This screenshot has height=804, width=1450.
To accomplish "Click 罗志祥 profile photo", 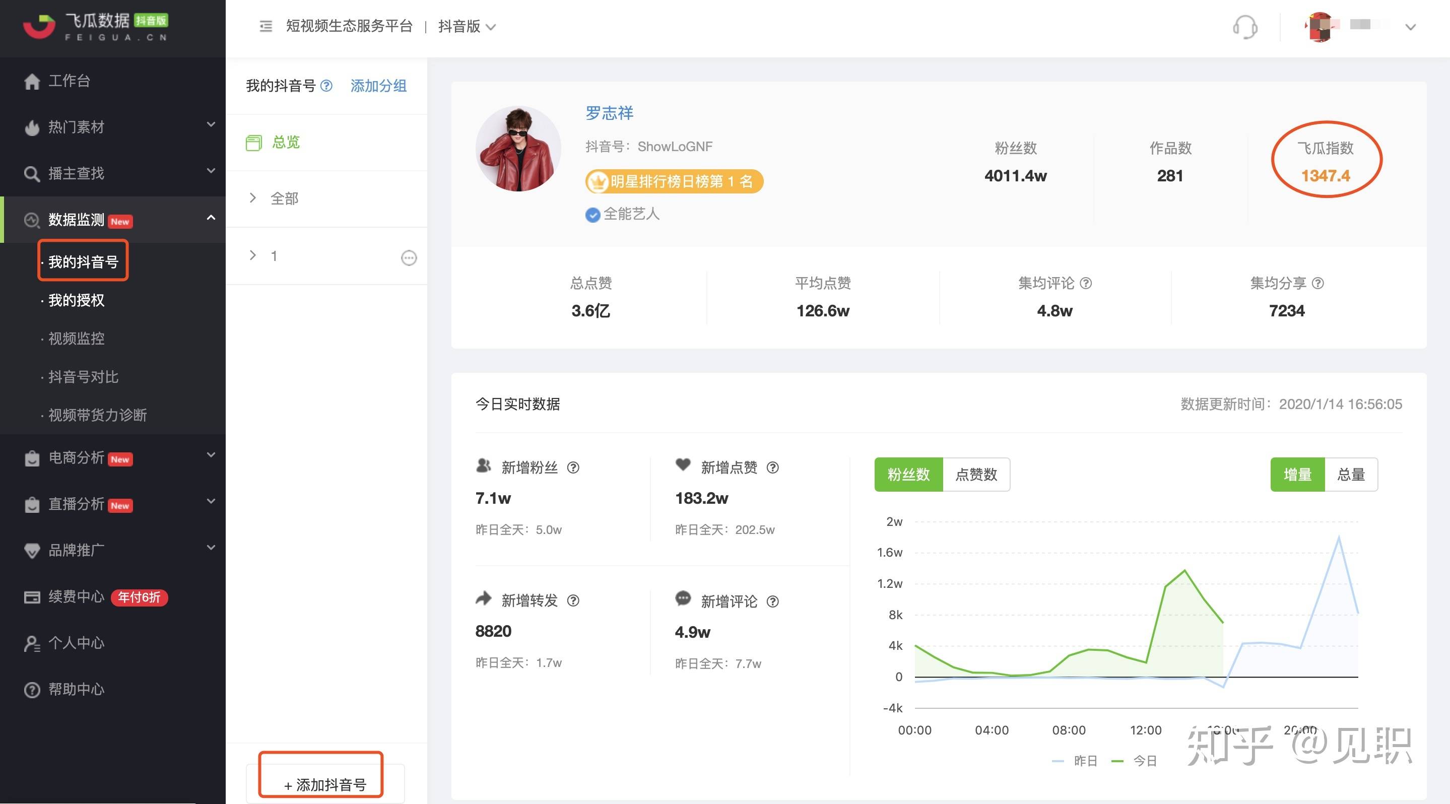I will (518, 149).
